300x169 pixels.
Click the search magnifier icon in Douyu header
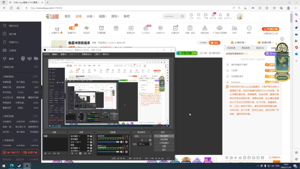(x=182, y=16)
